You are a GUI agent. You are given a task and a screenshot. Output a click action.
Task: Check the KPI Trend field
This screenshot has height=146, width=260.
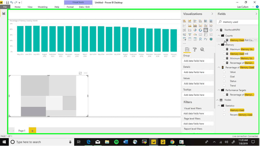click(x=224, y=86)
